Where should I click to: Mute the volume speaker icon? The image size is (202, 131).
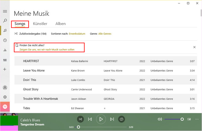[x=160, y=119]
